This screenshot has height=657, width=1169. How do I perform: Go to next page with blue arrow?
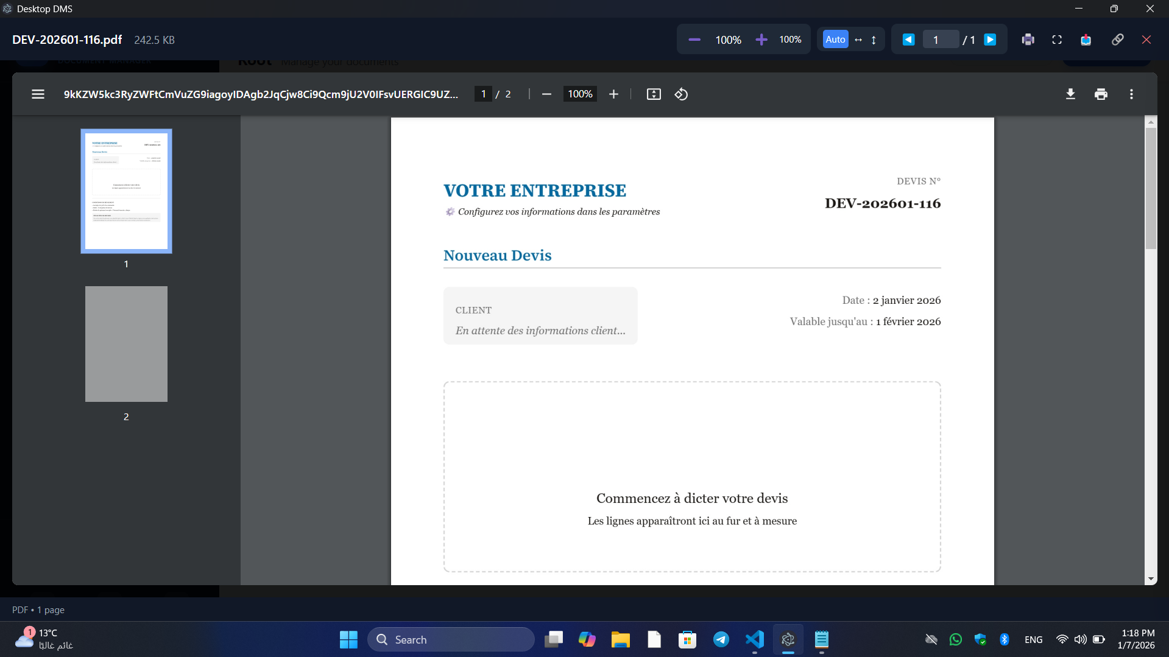point(990,40)
